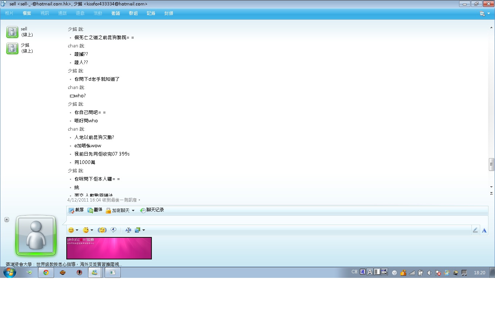Click the orange lock tray icon
Screen dimensions: 495x309
[403, 273]
